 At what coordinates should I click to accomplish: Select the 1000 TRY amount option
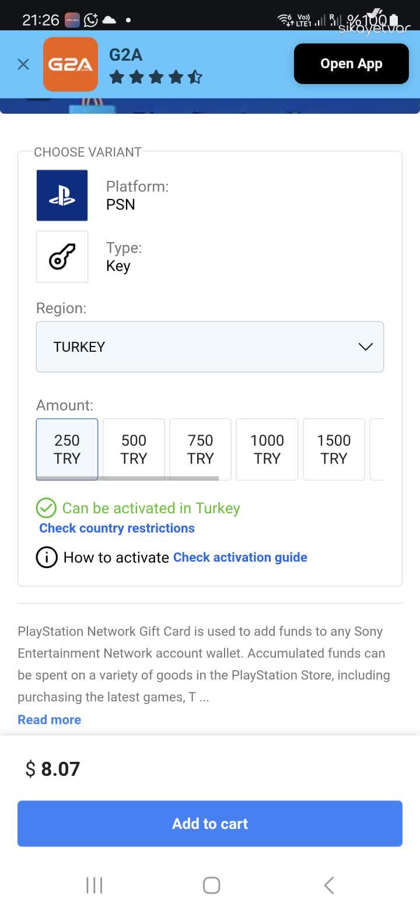tap(267, 449)
